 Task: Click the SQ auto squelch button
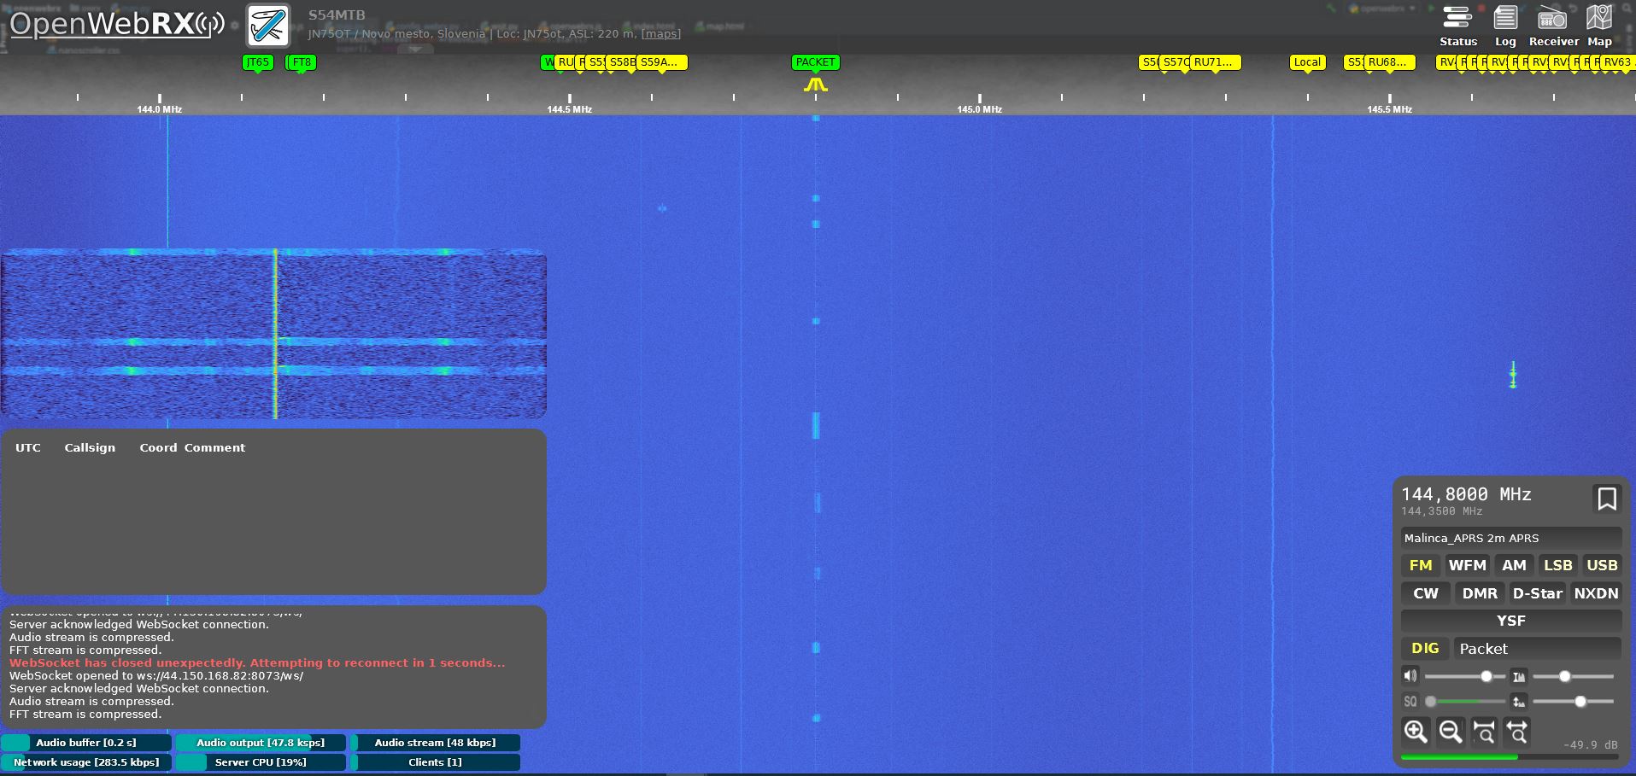pos(1410,702)
